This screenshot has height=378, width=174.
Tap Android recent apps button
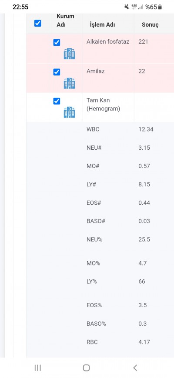click(x=38, y=368)
